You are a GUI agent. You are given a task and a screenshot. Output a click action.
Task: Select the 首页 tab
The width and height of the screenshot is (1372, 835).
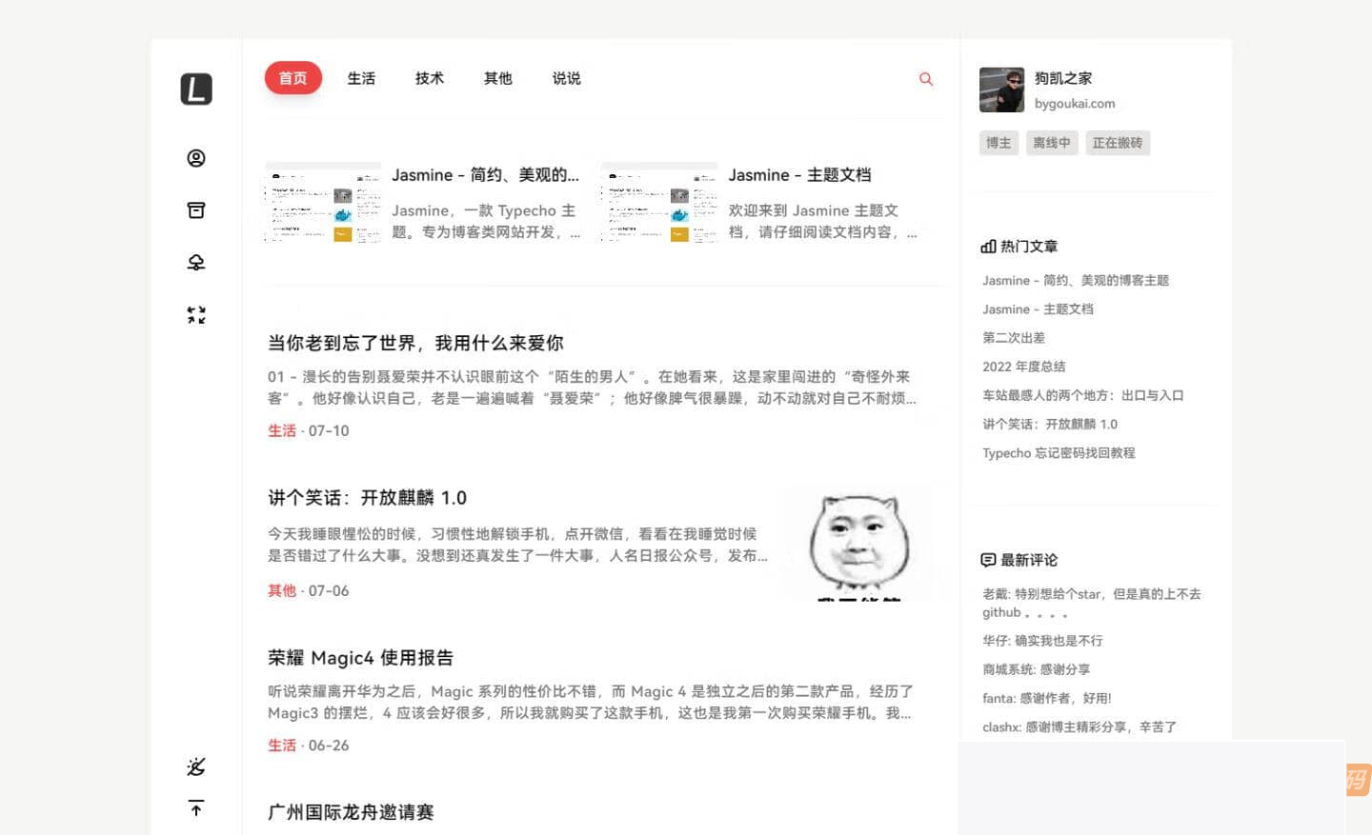pos(293,79)
